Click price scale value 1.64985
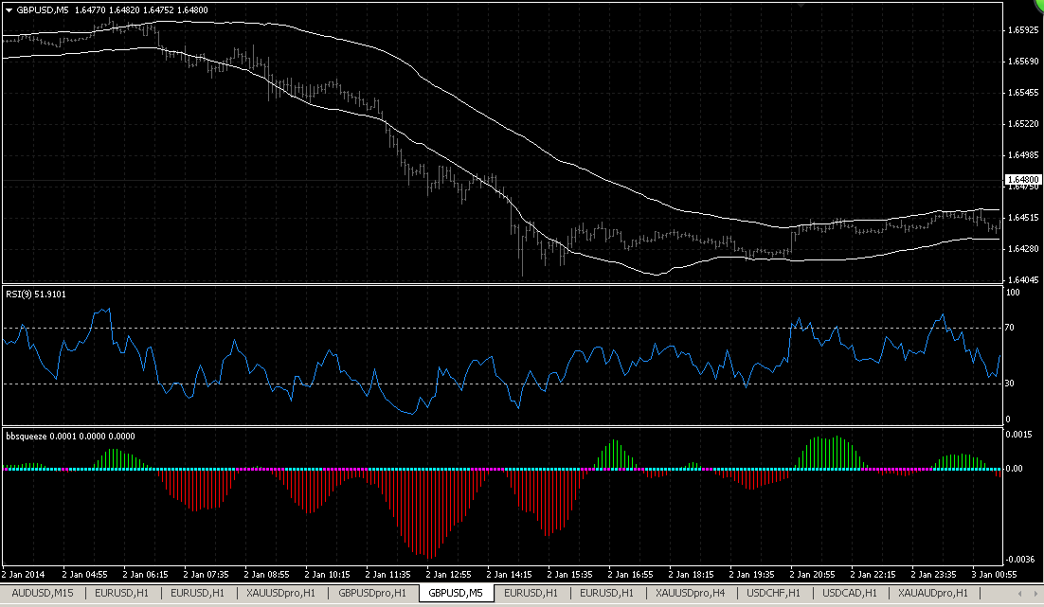Image resolution: width=1044 pixels, height=607 pixels. click(x=1023, y=155)
